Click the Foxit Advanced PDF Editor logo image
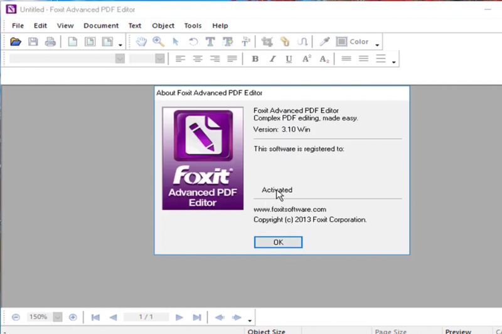 pyautogui.click(x=203, y=159)
